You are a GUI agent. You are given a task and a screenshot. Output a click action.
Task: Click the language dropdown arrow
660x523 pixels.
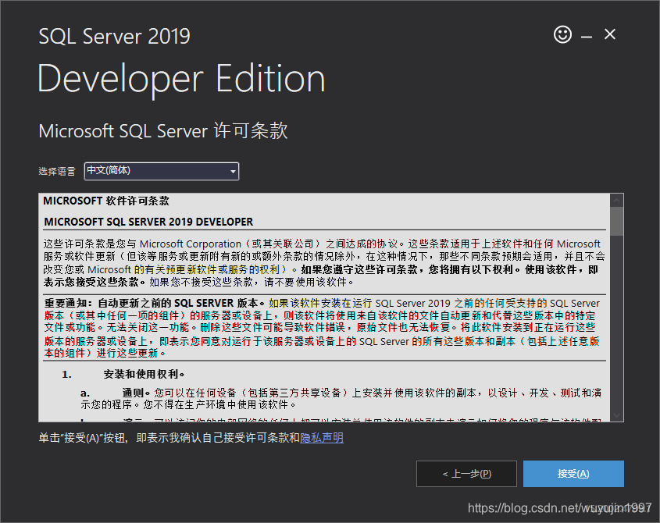point(233,172)
